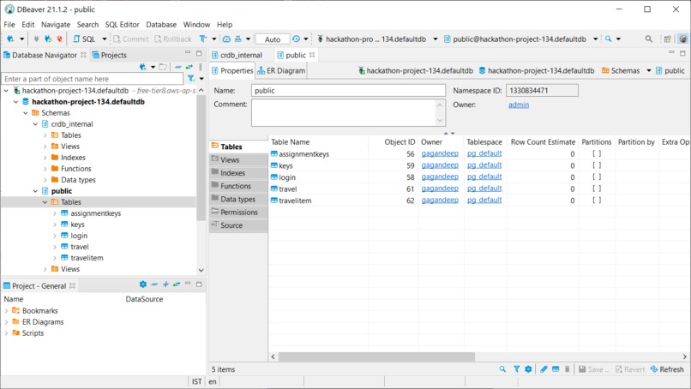Open the transaction log clock icon
691x389 pixels.
pos(296,39)
